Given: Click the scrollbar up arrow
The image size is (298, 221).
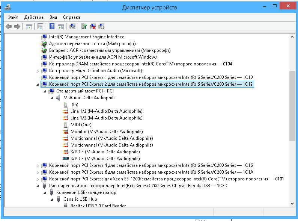Looking at the screenshot, I should click(x=292, y=37).
